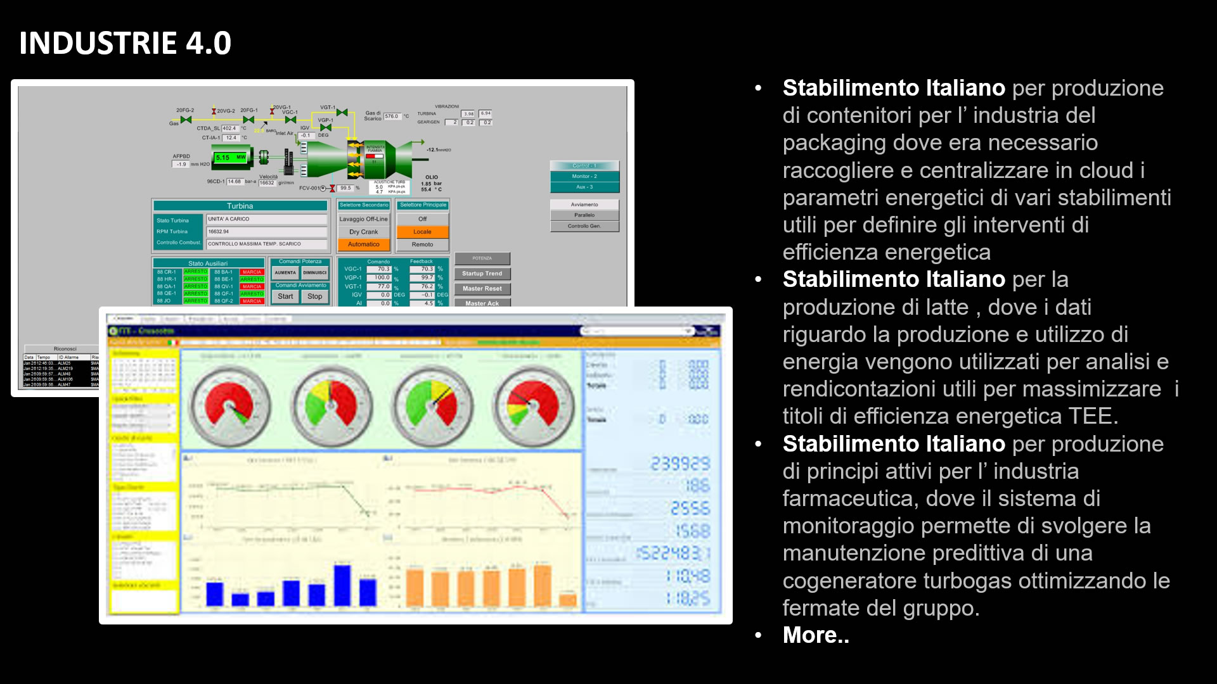Image resolution: width=1217 pixels, height=684 pixels.
Task: Click the 88 QV-1 MARCIA status
Action: (252, 287)
